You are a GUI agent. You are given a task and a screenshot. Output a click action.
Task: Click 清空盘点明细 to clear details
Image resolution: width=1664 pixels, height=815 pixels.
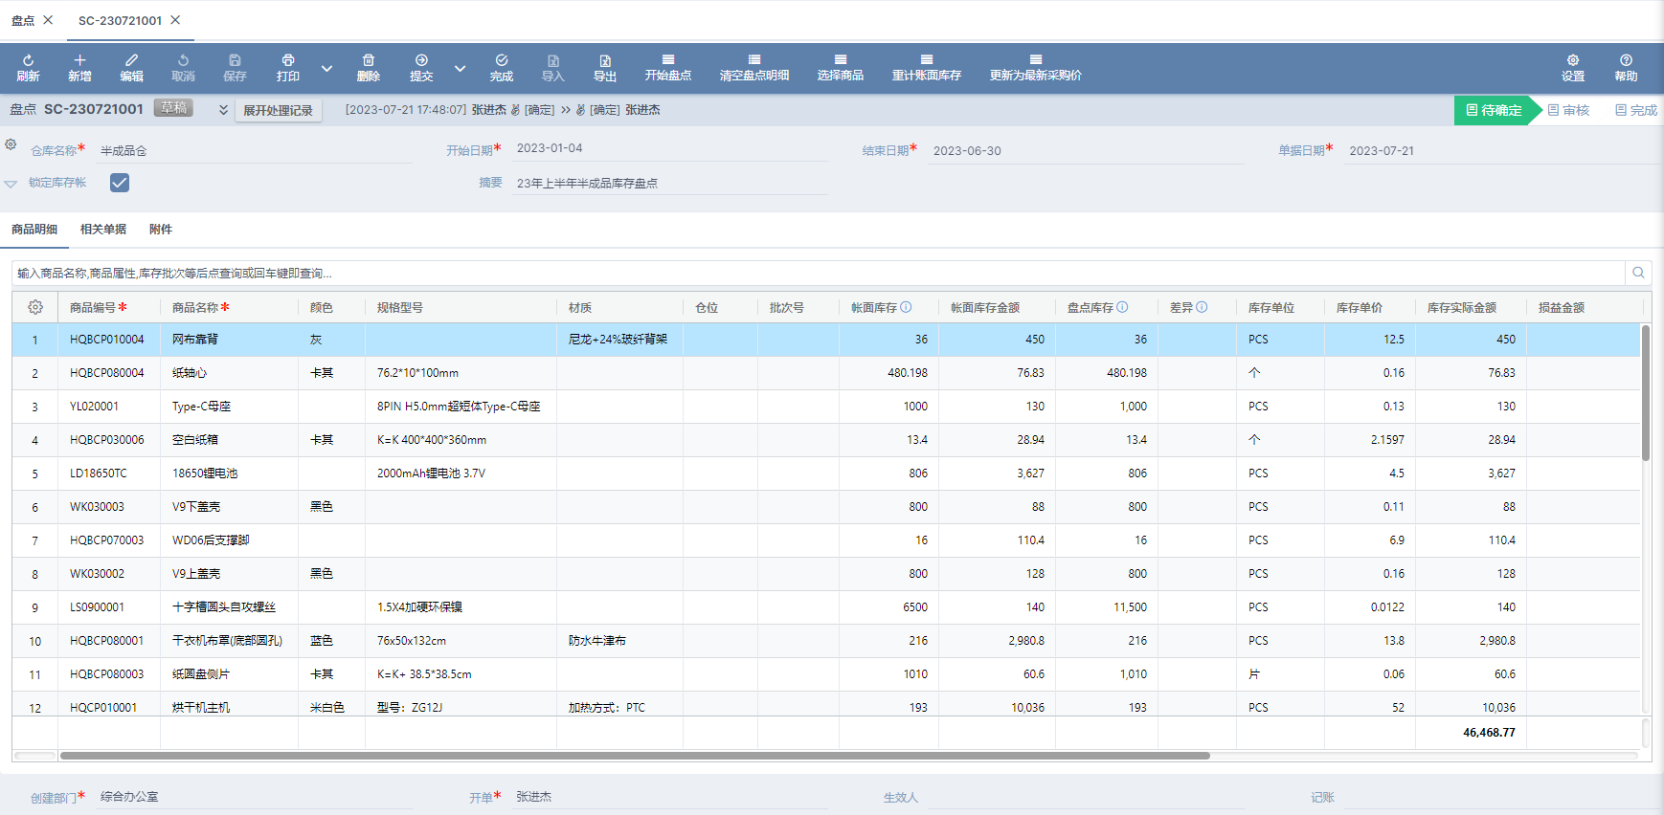pos(753,67)
